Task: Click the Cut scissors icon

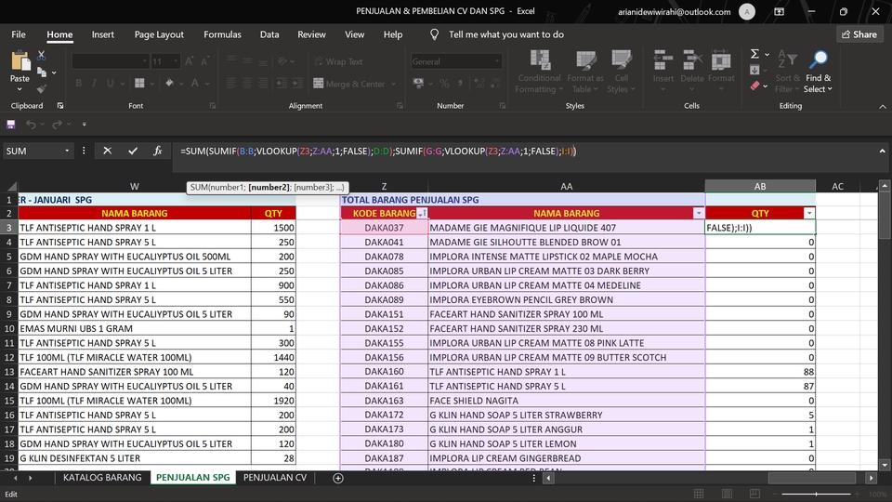Action: pyautogui.click(x=41, y=55)
